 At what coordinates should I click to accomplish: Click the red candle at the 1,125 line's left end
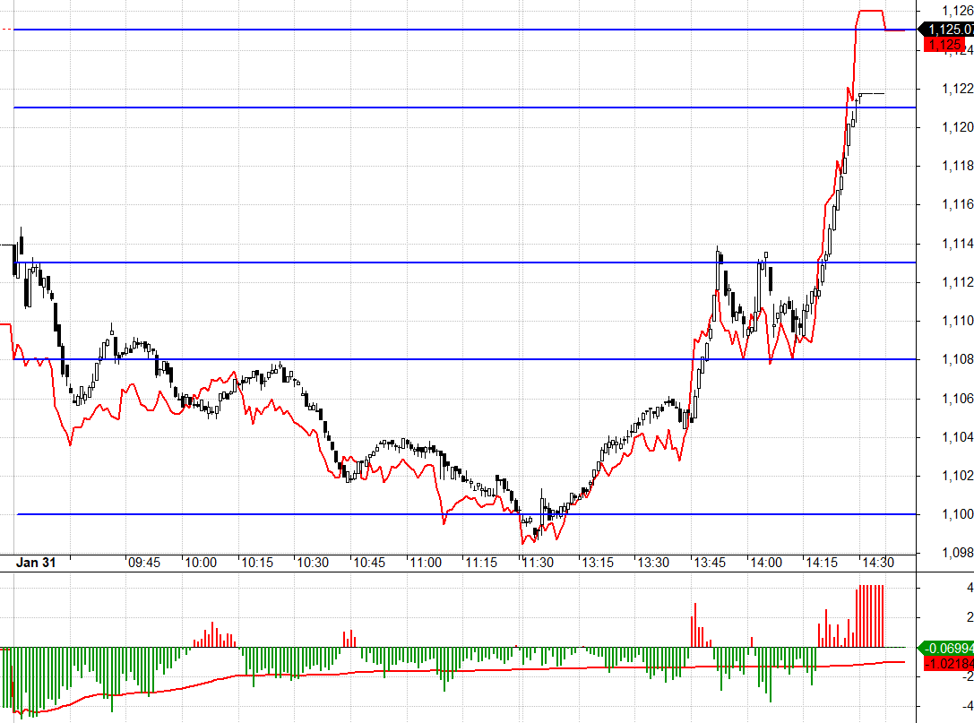coord(6,30)
